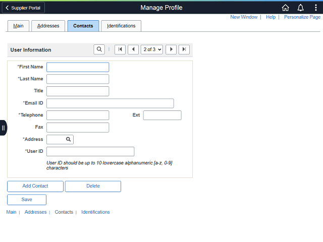Click the Add Contact button
Viewport: 323px width, 242px height.
tap(35, 186)
